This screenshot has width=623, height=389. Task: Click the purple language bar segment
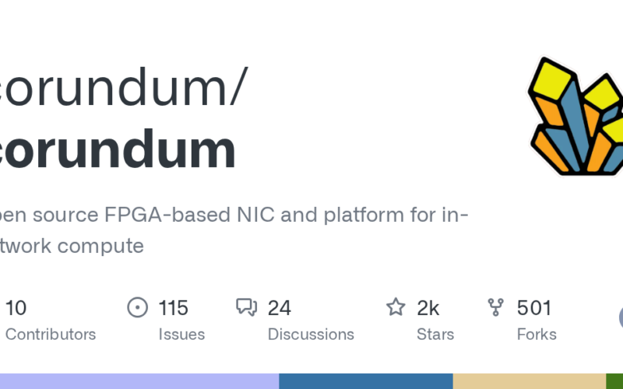(x=139, y=381)
